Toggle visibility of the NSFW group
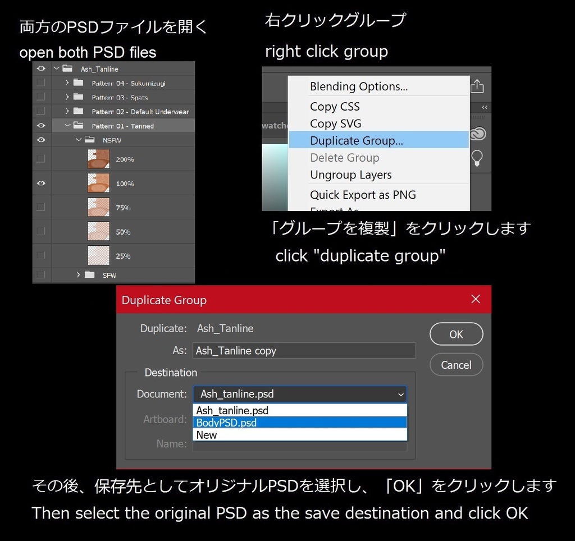 [x=40, y=138]
